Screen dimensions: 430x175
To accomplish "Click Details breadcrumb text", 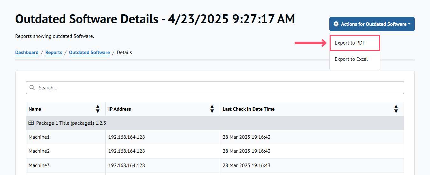I will tap(124, 52).
